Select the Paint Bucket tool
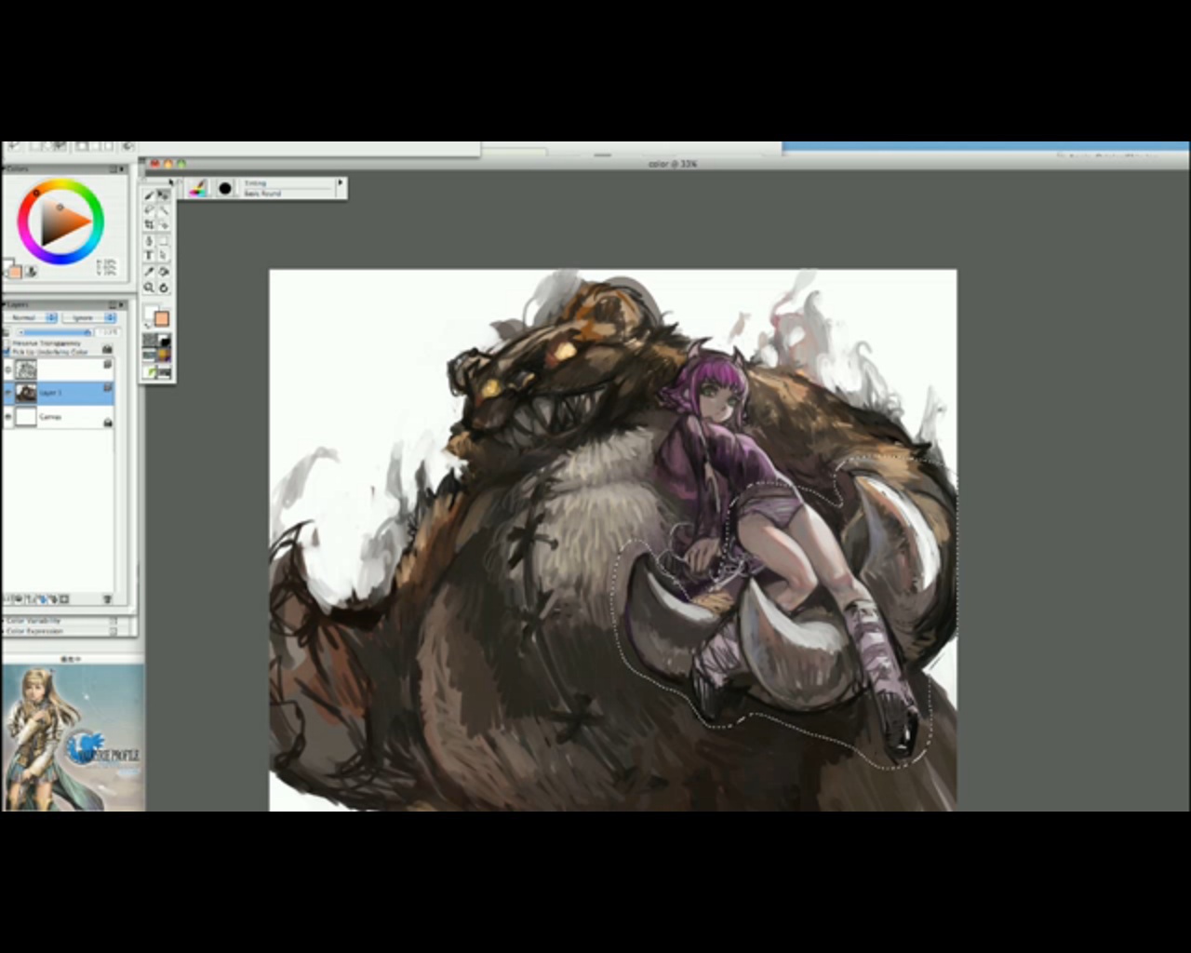This screenshot has height=953, width=1191. (164, 272)
